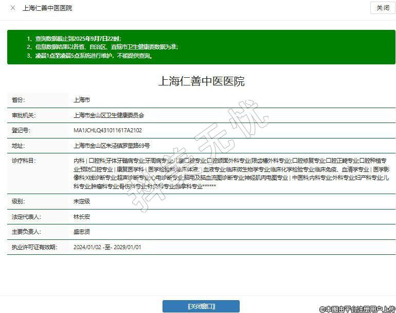The width and height of the screenshot is (396, 313).
Task: Click the 审批机关 value 上海市金山区卫生健康委员会
Action: [x=109, y=115]
